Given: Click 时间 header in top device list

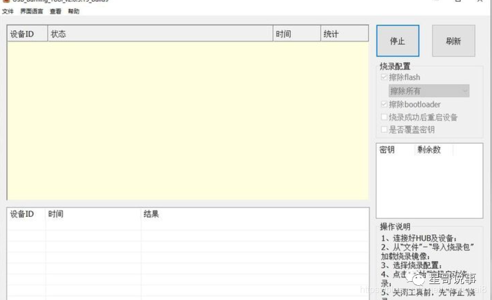Looking at the screenshot, I should [x=296, y=34].
